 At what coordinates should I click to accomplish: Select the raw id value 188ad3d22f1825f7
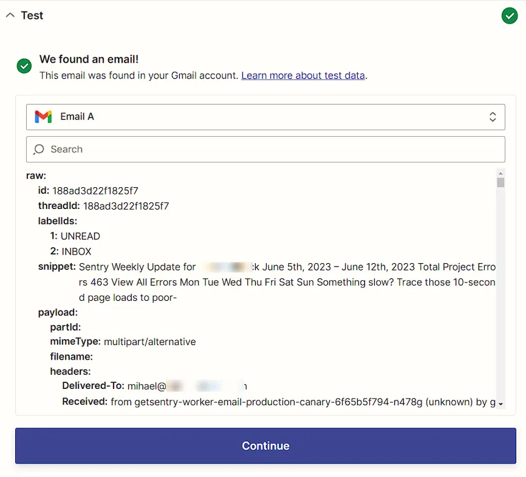[95, 191]
